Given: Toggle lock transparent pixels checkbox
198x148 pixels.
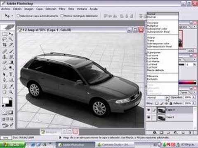Looking at the screenshot, I should tap(157, 103).
